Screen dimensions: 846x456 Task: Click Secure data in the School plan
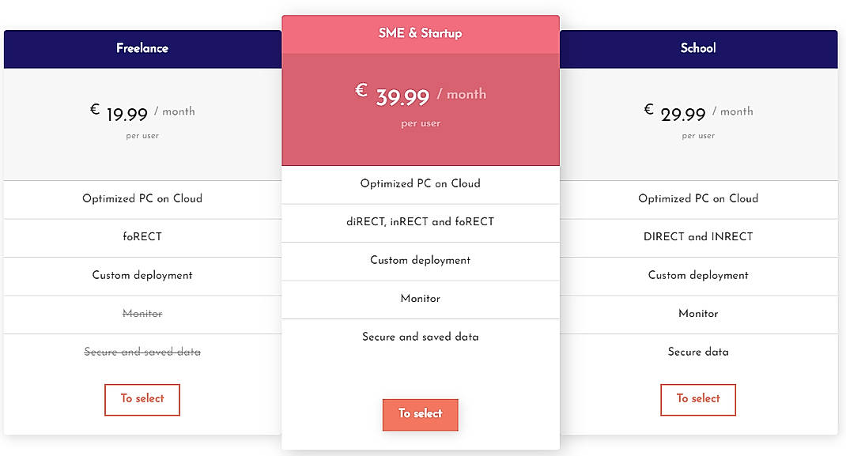[x=698, y=352]
